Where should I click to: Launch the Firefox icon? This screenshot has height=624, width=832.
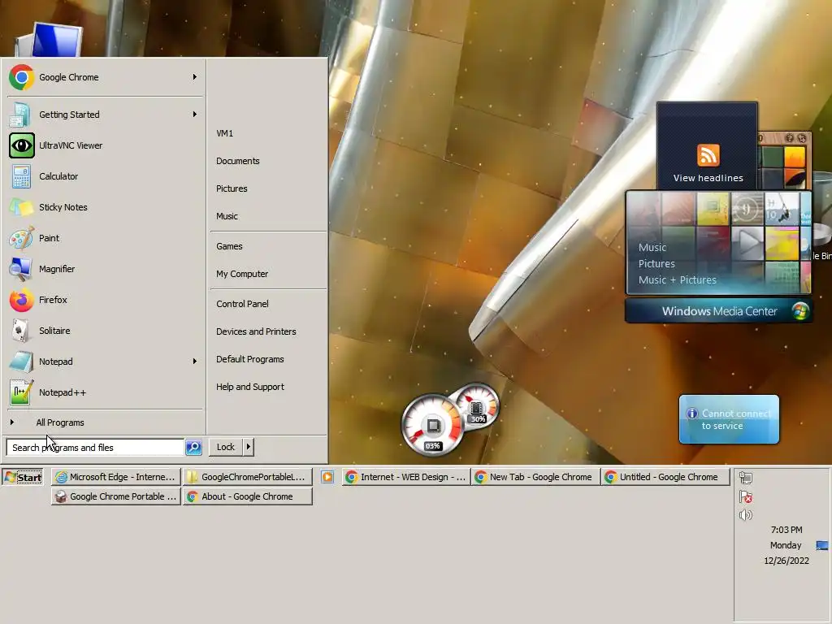click(21, 300)
